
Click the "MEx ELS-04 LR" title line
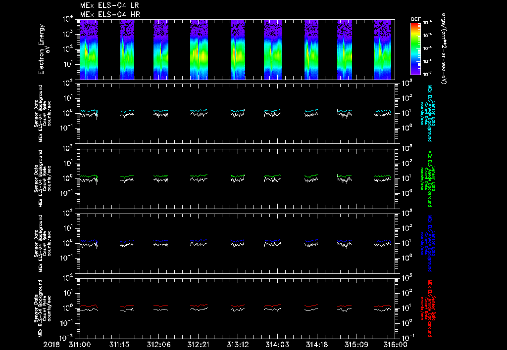tap(109, 5)
